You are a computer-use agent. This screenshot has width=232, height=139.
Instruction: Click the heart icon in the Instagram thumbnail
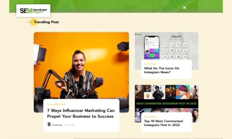165,45
